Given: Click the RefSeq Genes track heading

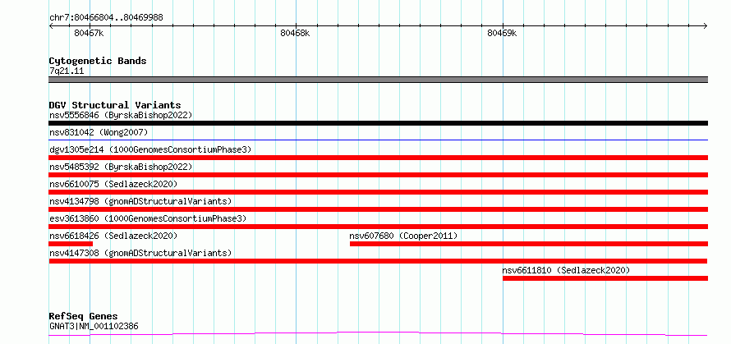Looking at the screenshot, I should pyautogui.click(x=83, y=317).
